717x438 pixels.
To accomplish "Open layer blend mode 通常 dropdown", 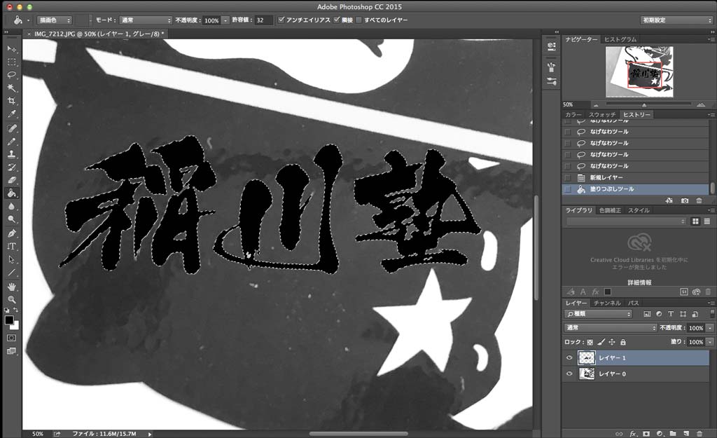I will click(611, 328).
